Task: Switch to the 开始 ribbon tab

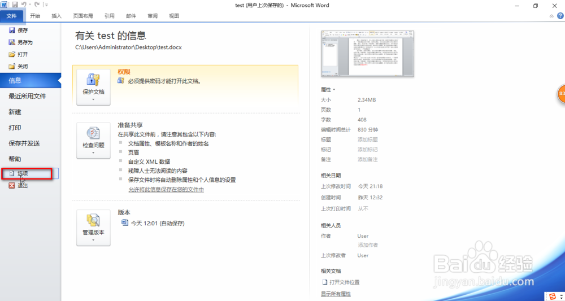Action: [x=35, y=16]
